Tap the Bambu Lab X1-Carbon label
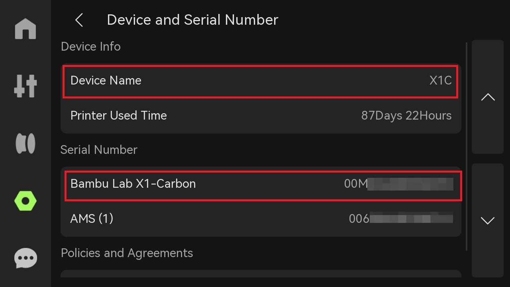The image size is (510, 287). (133, 184)
